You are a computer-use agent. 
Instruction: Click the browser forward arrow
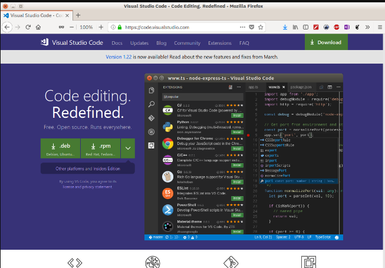pyautogui.click(x=18, y=27)
